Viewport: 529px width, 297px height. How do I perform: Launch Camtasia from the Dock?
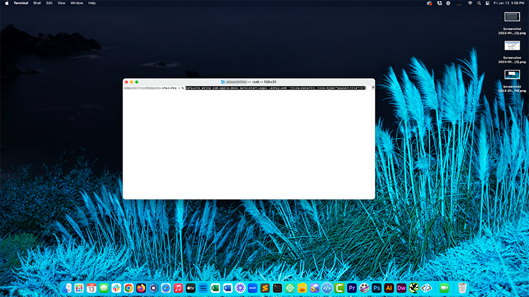pyautogui.click(x=339, y=288)
